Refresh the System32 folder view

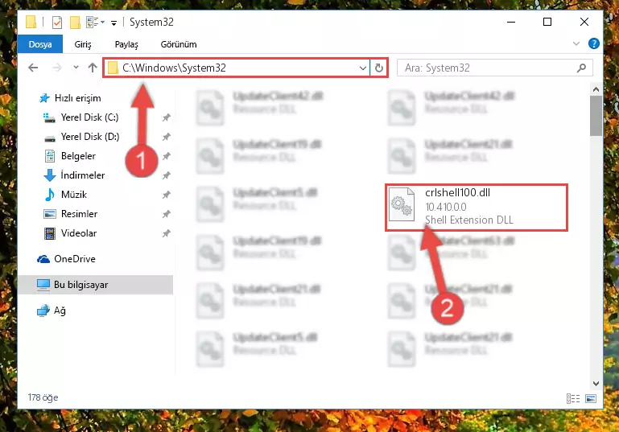[x=379, y=68]
